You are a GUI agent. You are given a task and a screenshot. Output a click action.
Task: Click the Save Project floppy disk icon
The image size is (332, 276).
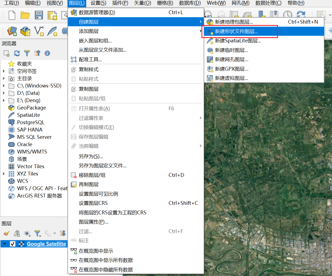(39, 15)
